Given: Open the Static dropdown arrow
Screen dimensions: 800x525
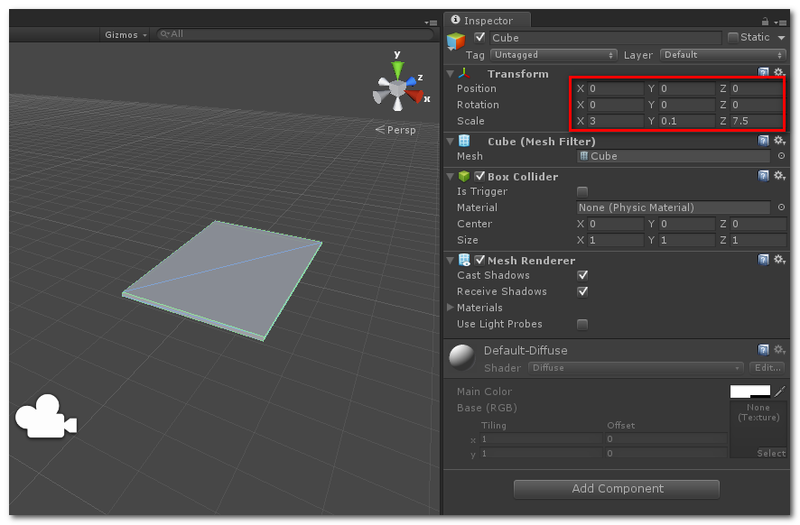Looking at the screenshot, I should coord(781,38).
